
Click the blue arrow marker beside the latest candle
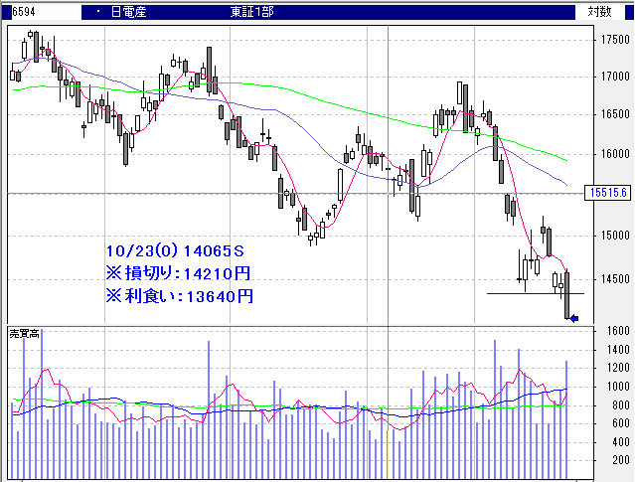(574, 318)
